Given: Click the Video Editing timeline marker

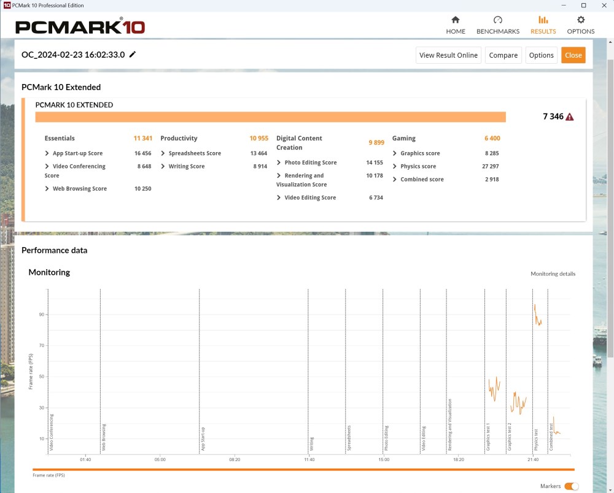Looking at the screenshot, I should click(x=424, y=438).
